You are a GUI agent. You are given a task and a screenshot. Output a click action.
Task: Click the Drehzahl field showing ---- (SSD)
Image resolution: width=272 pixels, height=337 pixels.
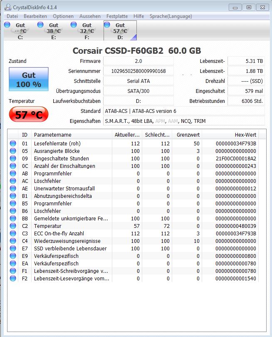click(246, 81)
